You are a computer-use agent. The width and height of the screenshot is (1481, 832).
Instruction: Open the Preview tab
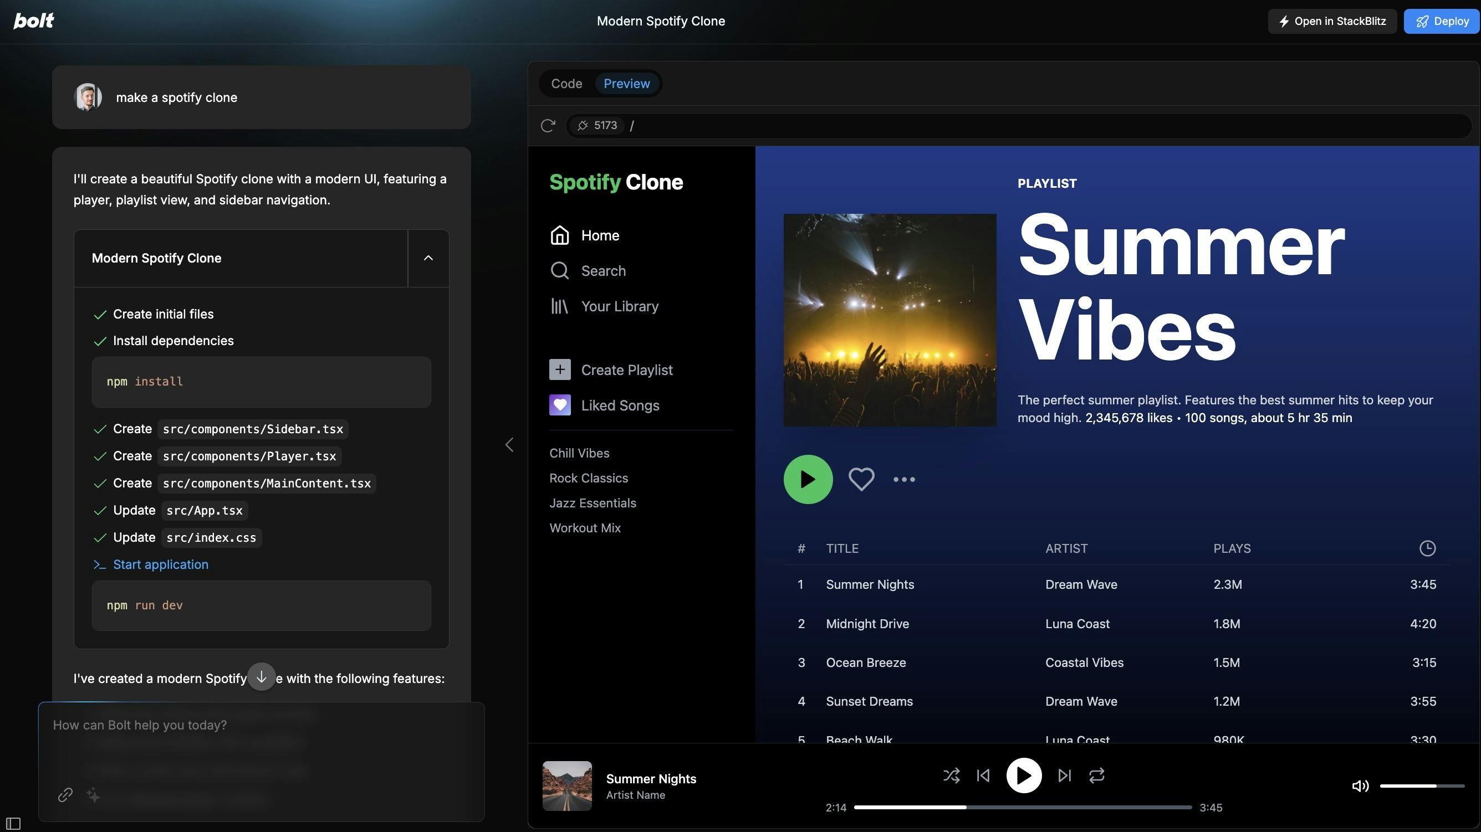pos(626,83)
